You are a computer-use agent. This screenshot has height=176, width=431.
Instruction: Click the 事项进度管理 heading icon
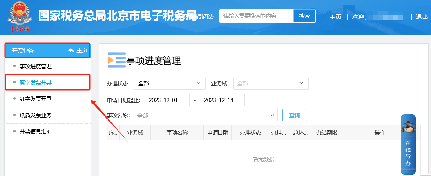[116, 60]
